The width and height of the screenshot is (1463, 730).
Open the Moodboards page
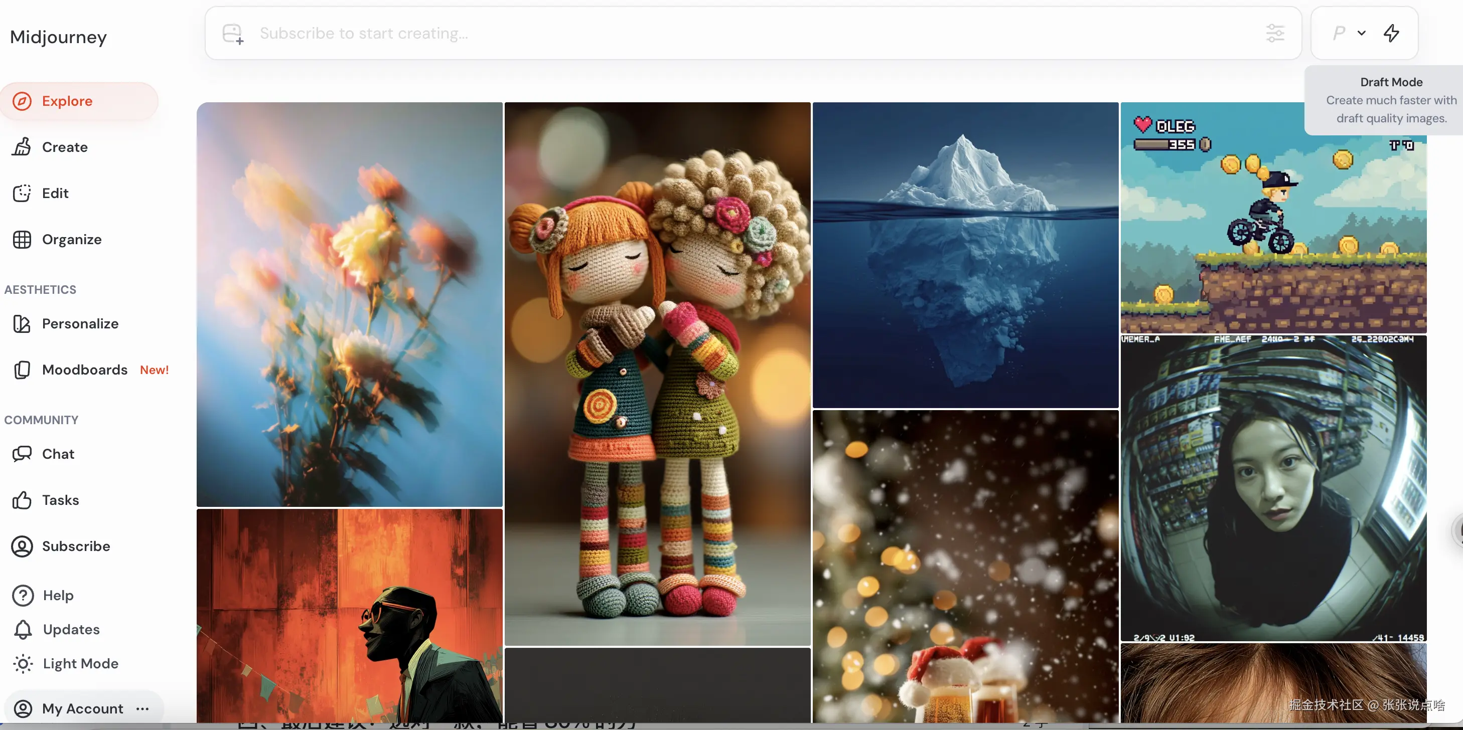[84, 370]
